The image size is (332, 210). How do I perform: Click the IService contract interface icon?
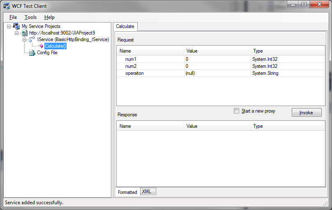click(x=32, y=39)
